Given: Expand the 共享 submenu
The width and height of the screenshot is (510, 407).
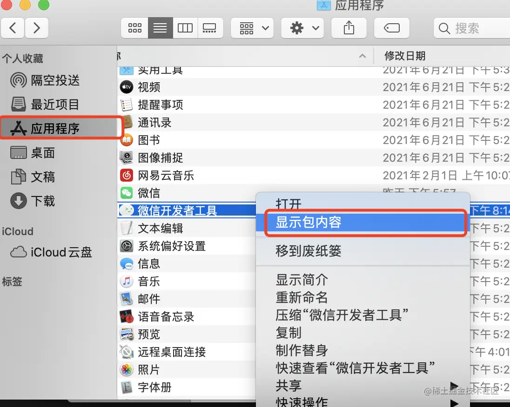Looking at the screenshot, I should [362, 386].
